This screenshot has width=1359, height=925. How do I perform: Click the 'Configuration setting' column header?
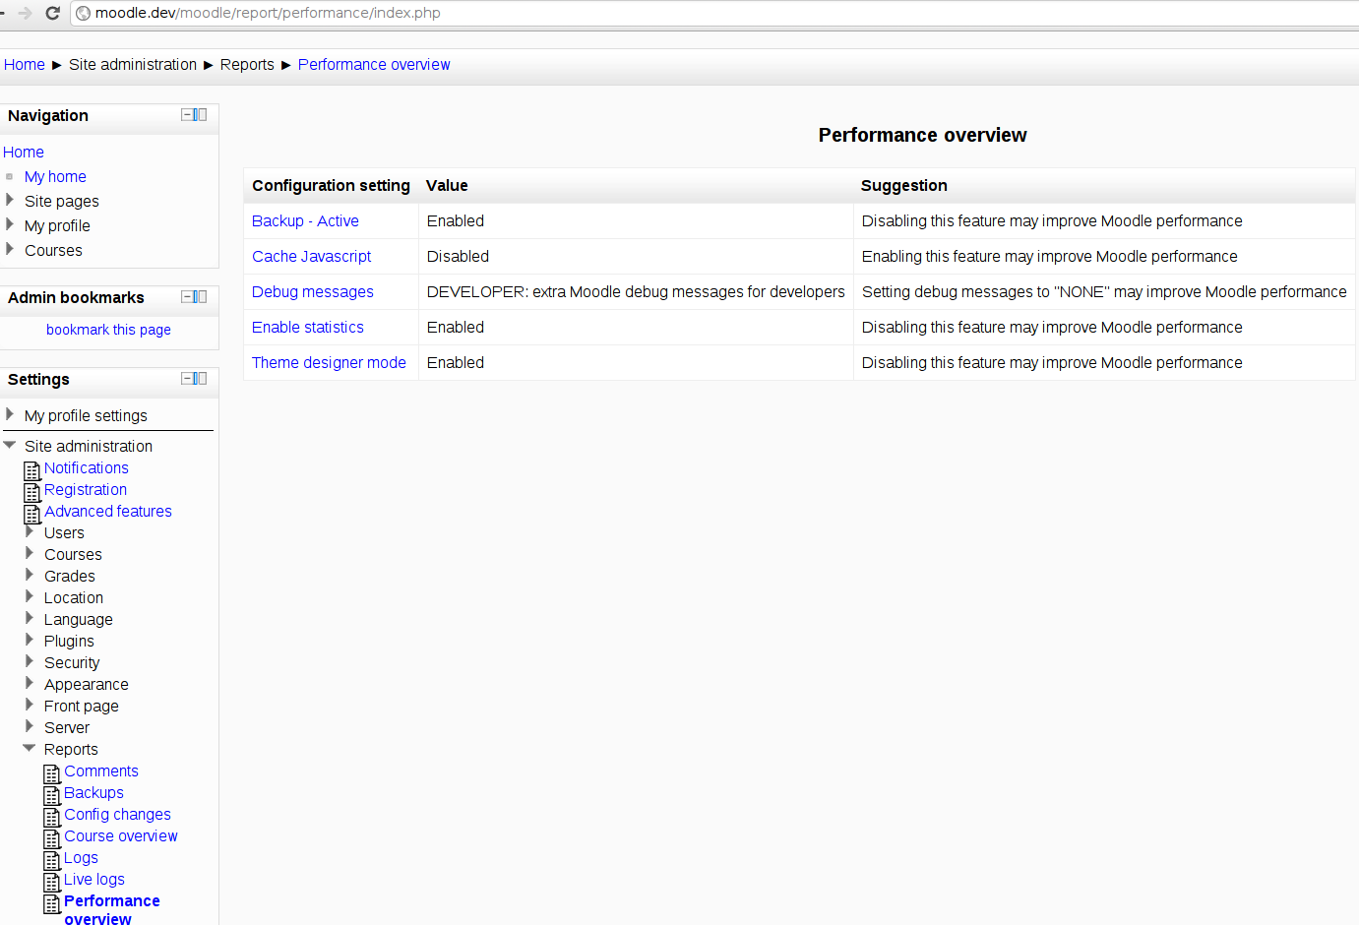(x=331, y=186)
